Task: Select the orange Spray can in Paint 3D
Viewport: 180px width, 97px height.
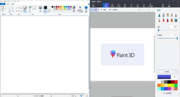Action: coord(172,20)
